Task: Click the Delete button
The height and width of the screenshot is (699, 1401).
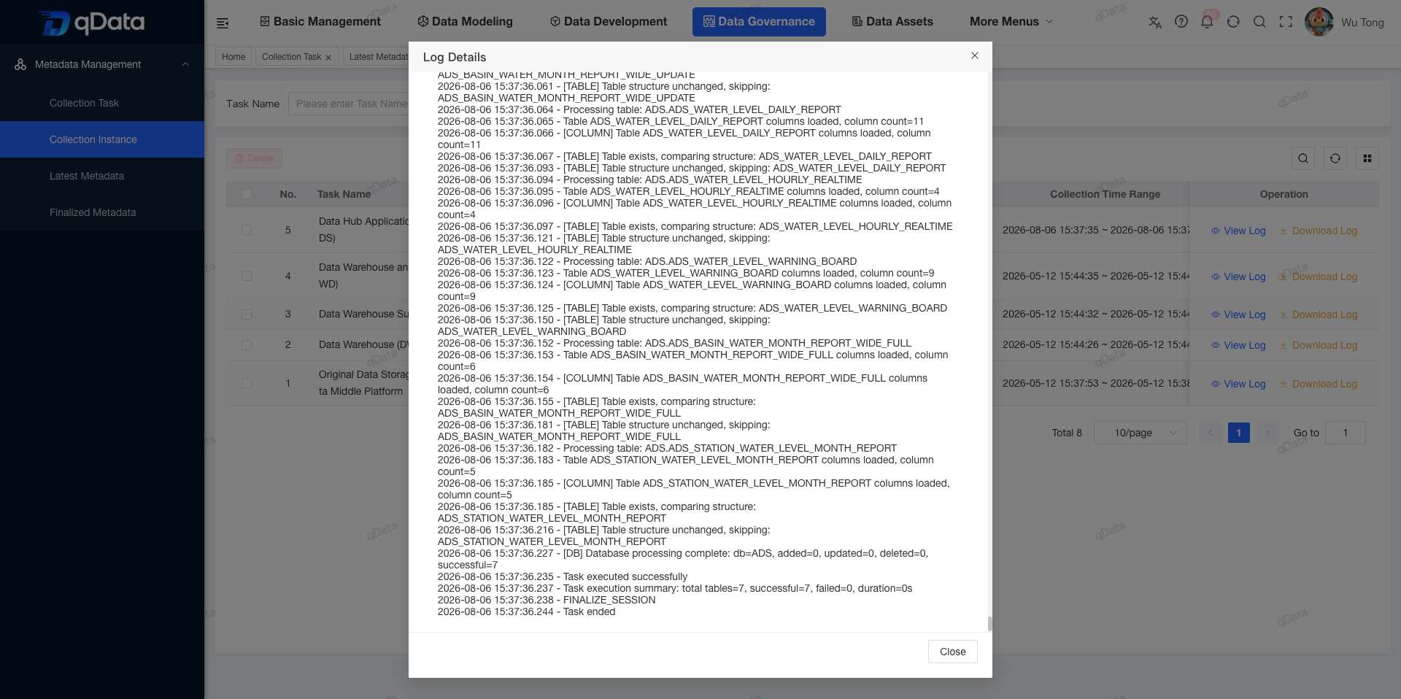Action: click(254, 158)
